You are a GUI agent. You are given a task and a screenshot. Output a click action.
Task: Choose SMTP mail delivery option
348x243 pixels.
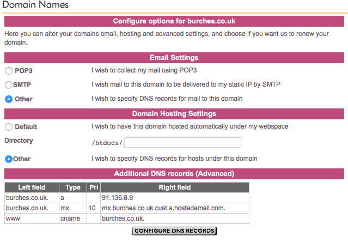(9, 85)
